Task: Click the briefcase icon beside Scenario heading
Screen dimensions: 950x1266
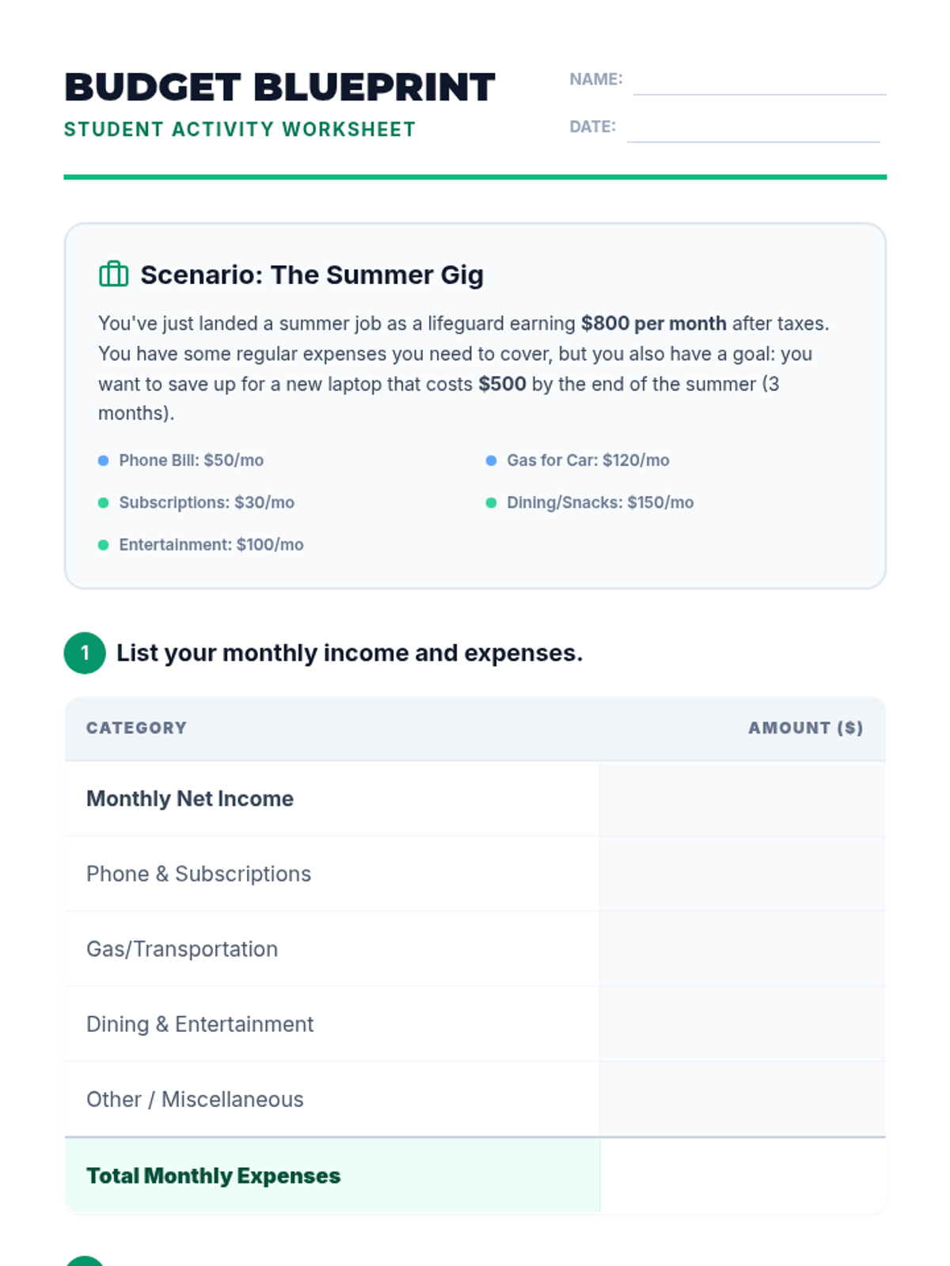Action: point(113,275)
